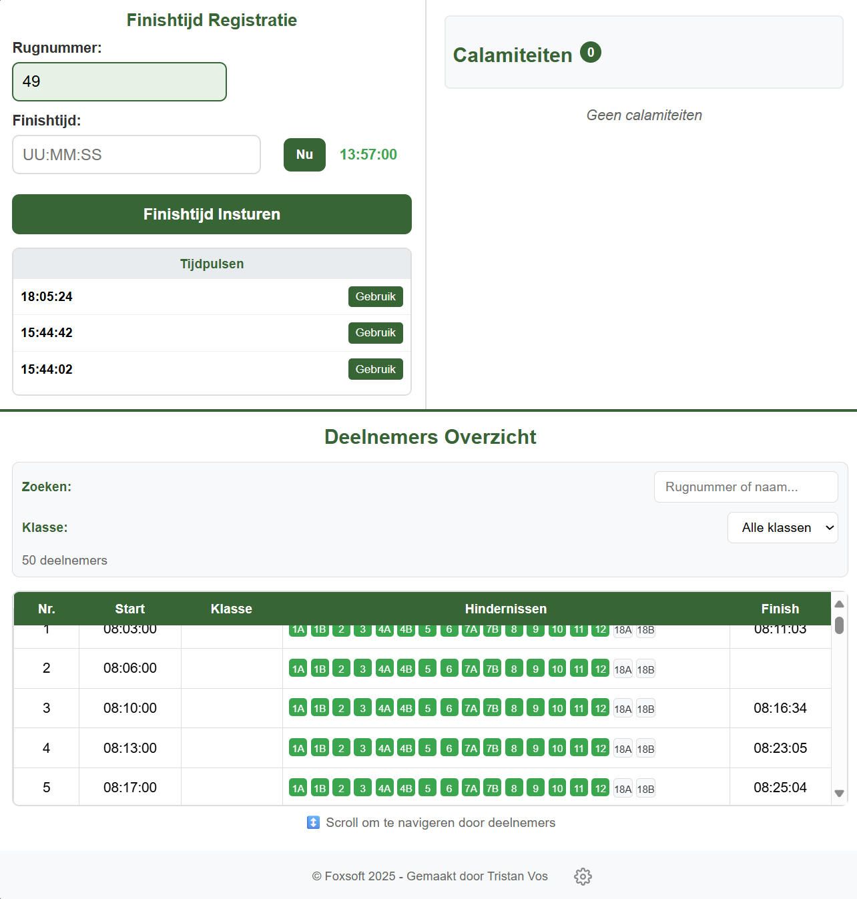Click the scroll arrows emoji icon
Image resolution: width=857 pixels, height=899 pixels.
[313, 822]
